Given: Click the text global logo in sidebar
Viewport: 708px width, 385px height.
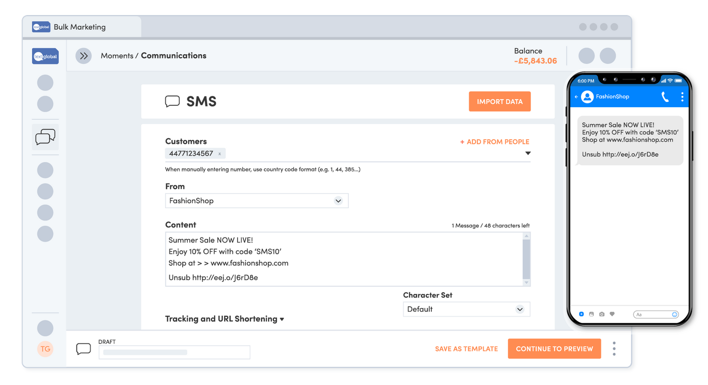Looking at the screenshot, I should tap(45, 56).
